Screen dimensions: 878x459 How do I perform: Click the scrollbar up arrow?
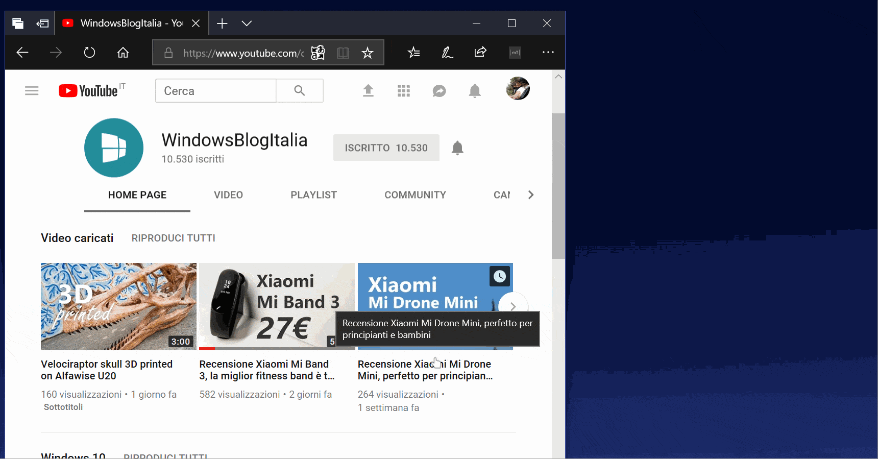click(558, 77)
